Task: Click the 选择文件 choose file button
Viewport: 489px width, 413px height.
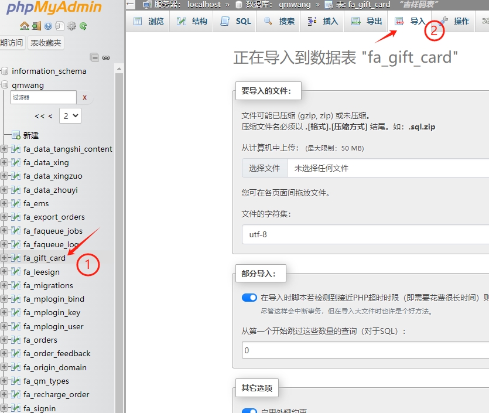Action: click(265, 168)
